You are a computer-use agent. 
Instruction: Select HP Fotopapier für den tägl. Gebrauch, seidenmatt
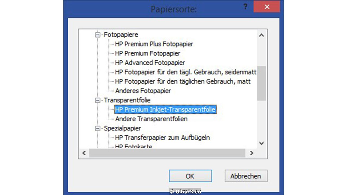click(x=186, y=72)
